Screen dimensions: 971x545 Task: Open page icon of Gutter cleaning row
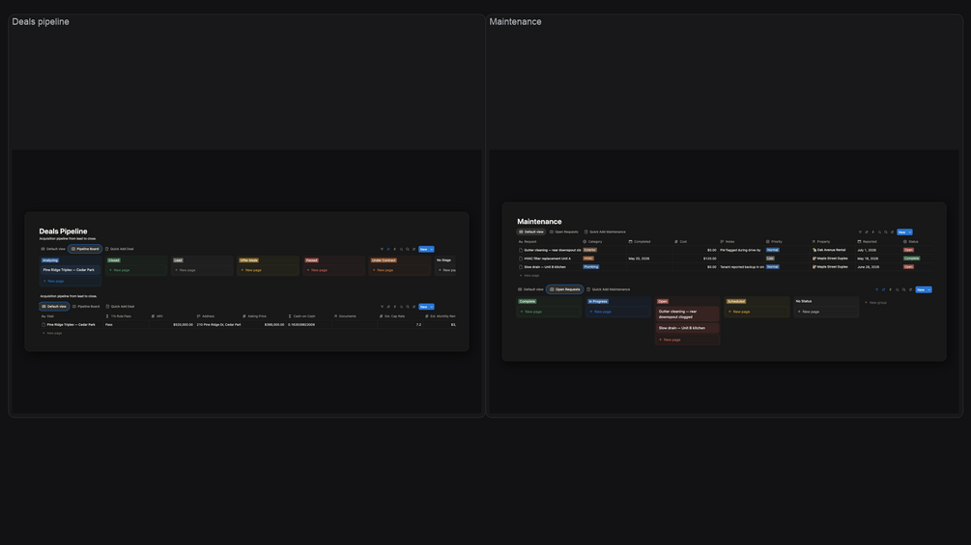(521, 250)
